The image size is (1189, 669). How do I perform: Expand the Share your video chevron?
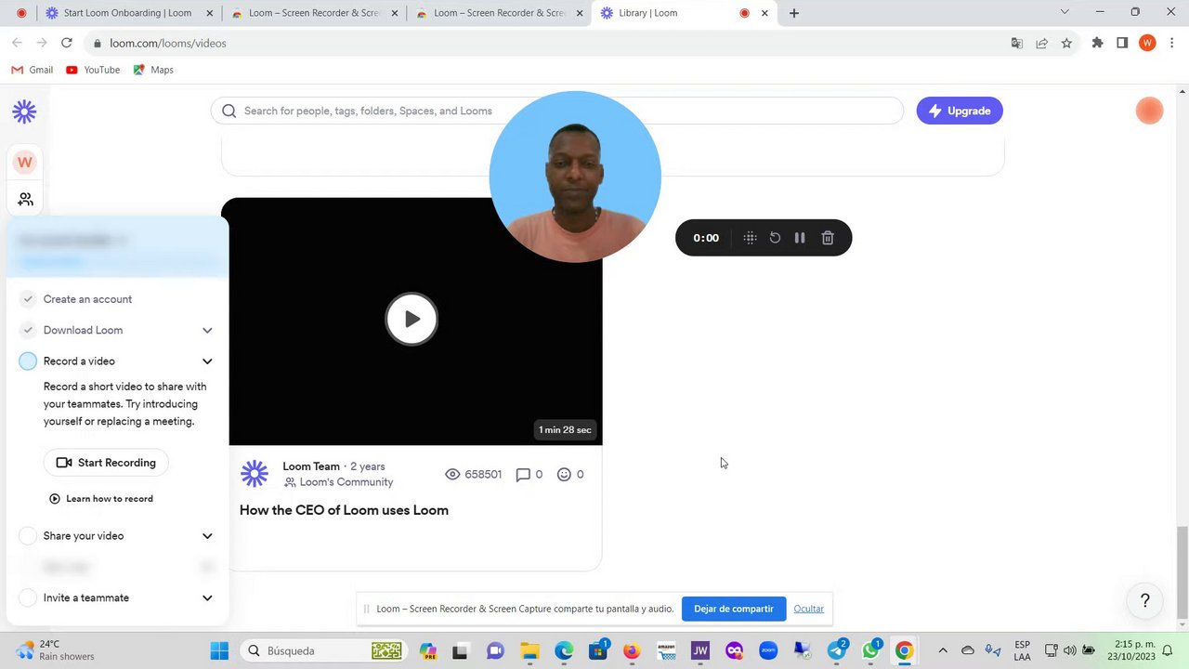pos(207,536)
